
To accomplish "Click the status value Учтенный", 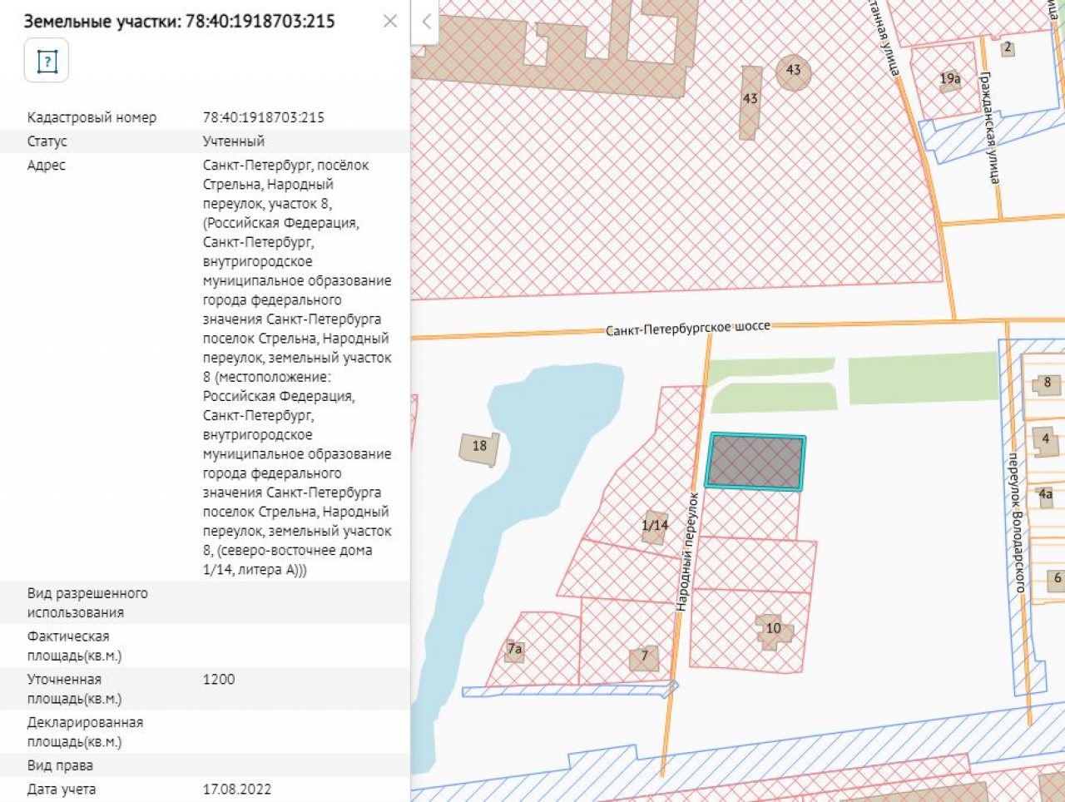I will (234, 141).
